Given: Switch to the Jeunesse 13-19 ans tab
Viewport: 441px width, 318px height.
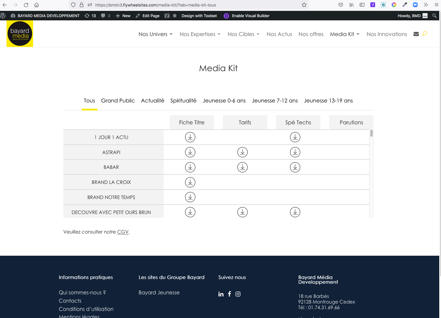Looking at the screenshot, I should click(x=328, y=101).
